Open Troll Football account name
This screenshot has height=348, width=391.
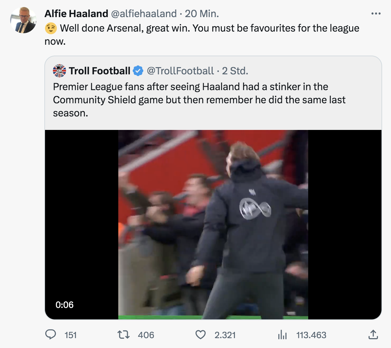pyautogui.click(x=100, y=71)
